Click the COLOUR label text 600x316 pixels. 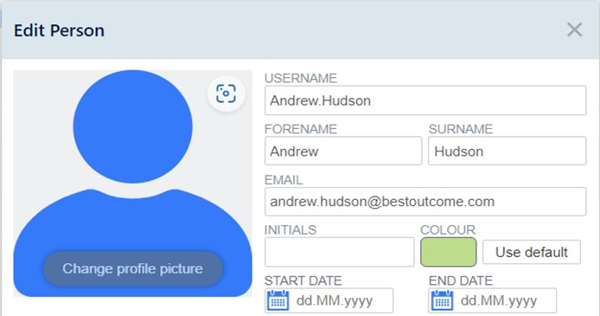[x=448, y=229]
